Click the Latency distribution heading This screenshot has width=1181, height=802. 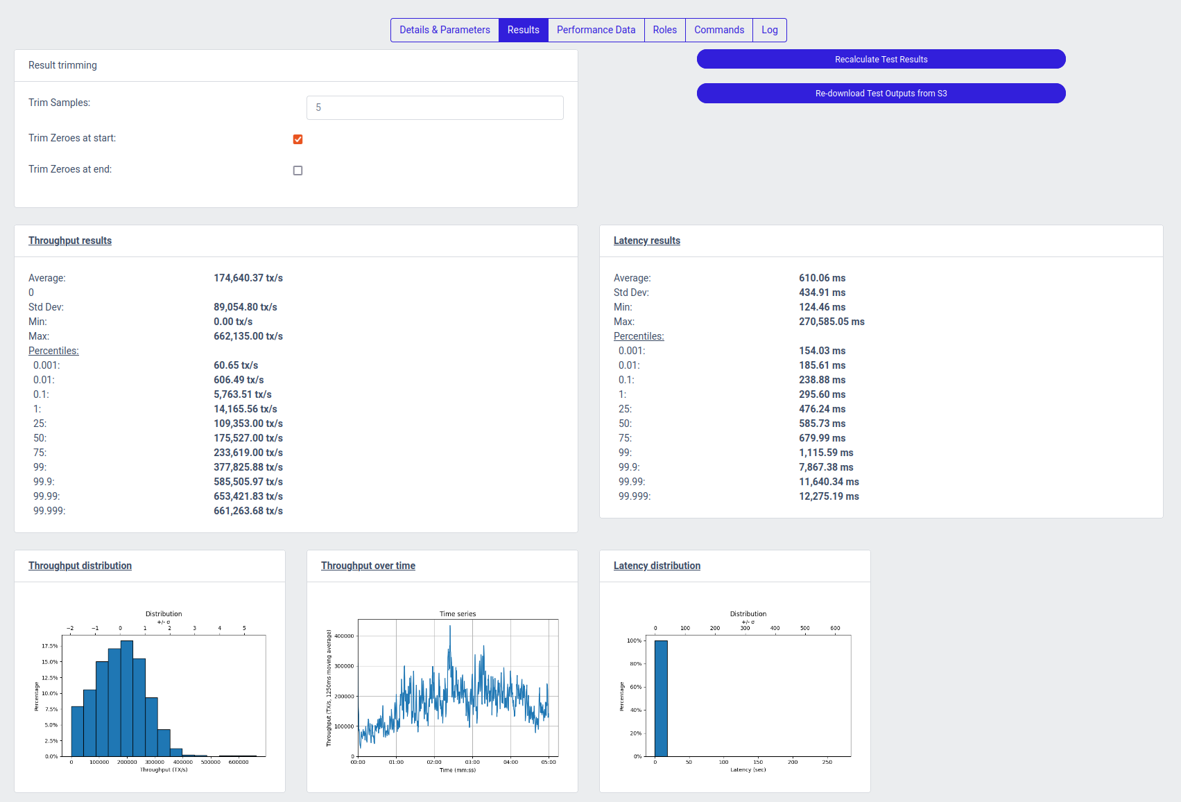tap(657, 566)
